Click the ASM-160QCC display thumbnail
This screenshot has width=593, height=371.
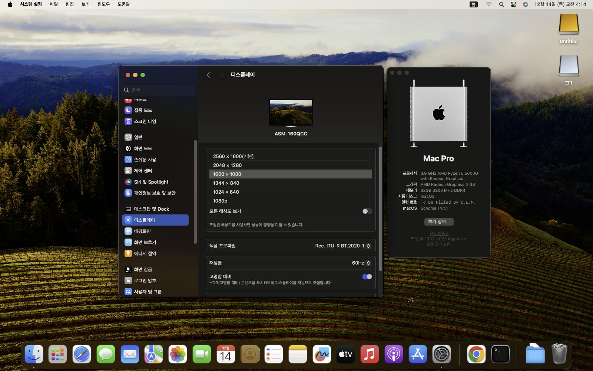point(291,112)
